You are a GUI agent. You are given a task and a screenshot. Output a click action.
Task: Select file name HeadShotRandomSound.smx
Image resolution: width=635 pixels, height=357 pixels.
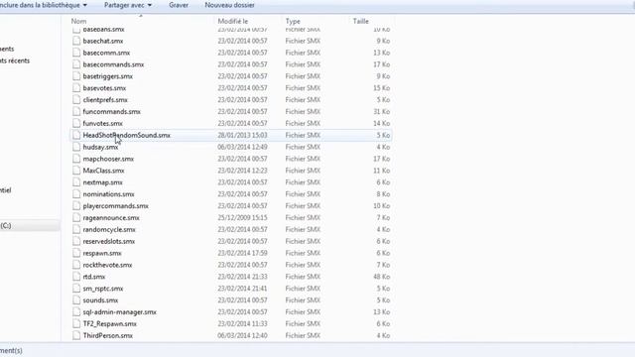(127, 135)
